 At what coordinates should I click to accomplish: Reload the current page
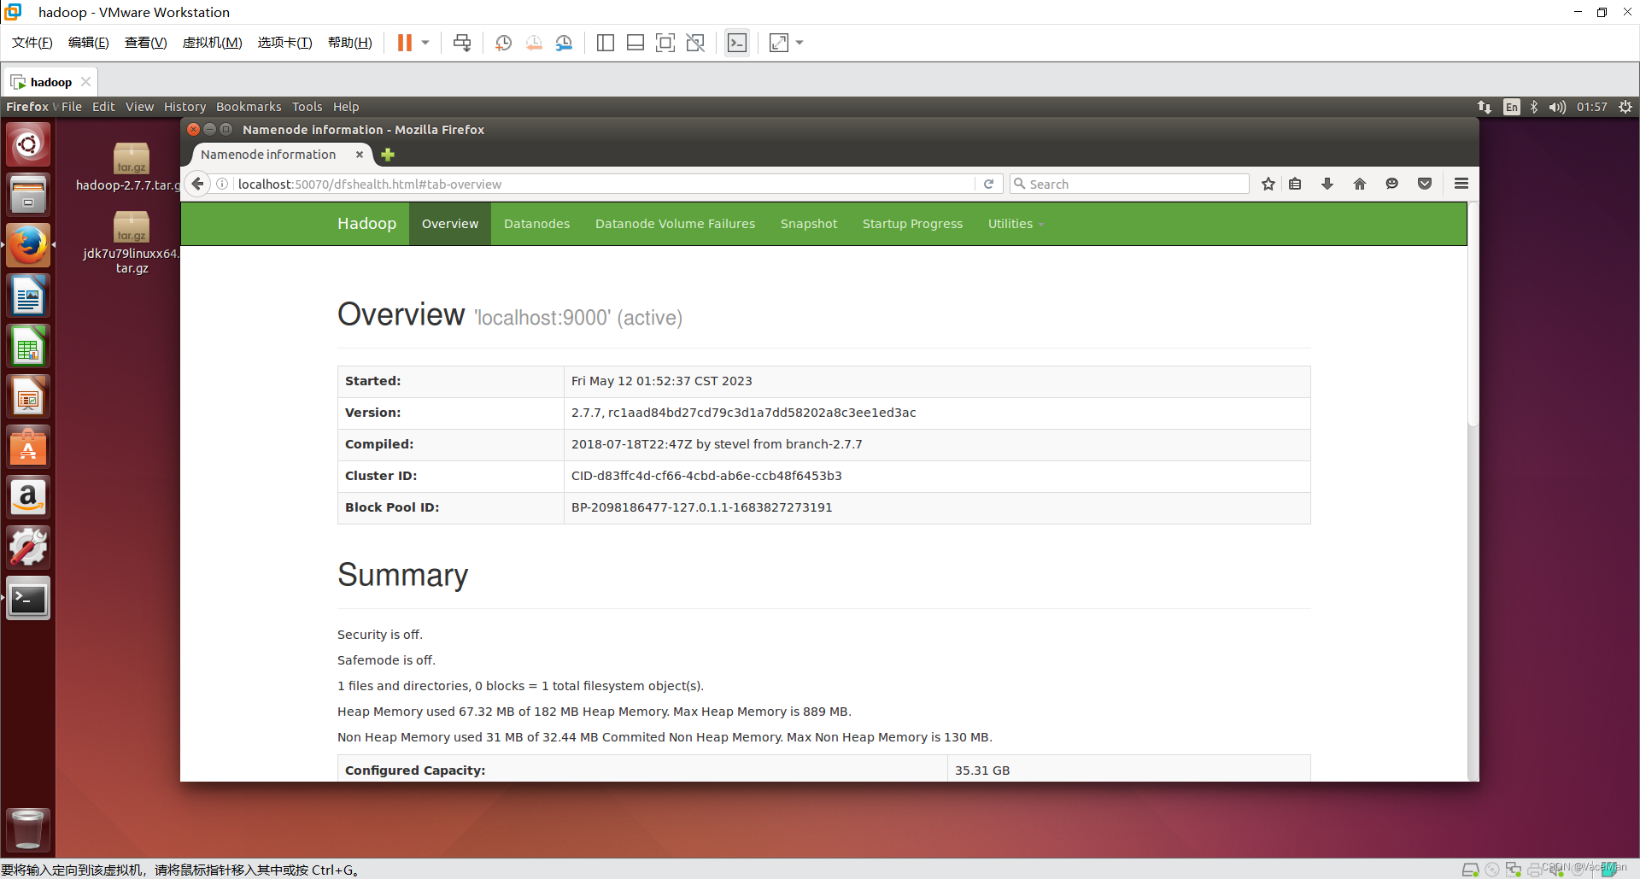(988, 184)
